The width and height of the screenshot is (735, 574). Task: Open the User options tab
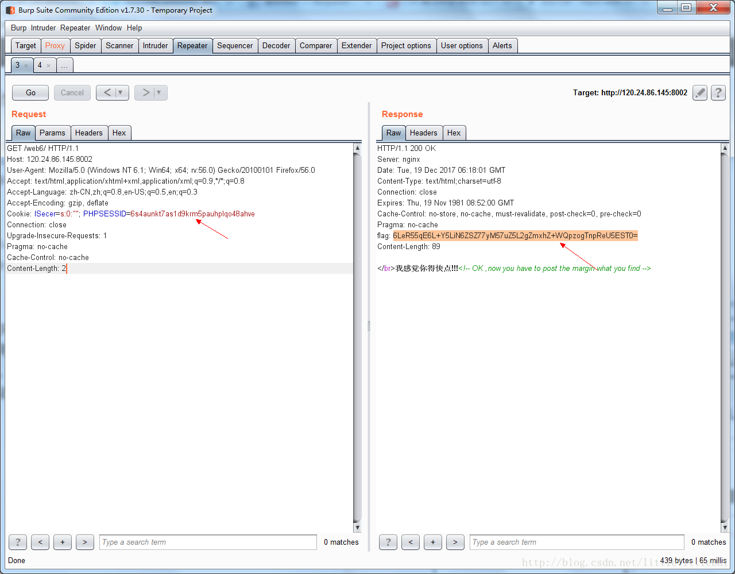point(462,45)
